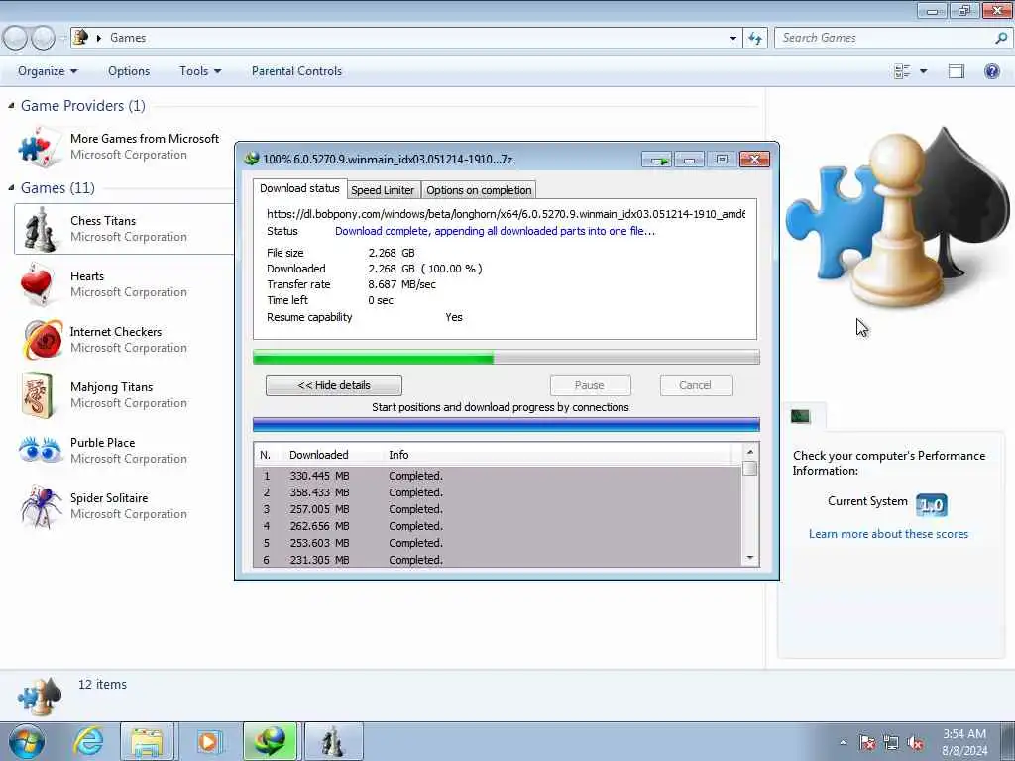Click the blue connections progress bar
This screenshot has width=1015, height=761.
pyautogui.click(x=507, y=425)
